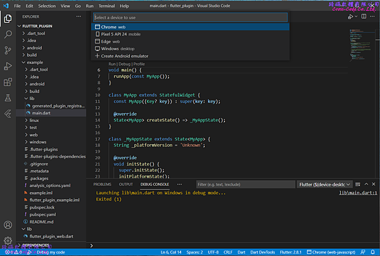Collapse the example folder

click(x=35, y=62)
